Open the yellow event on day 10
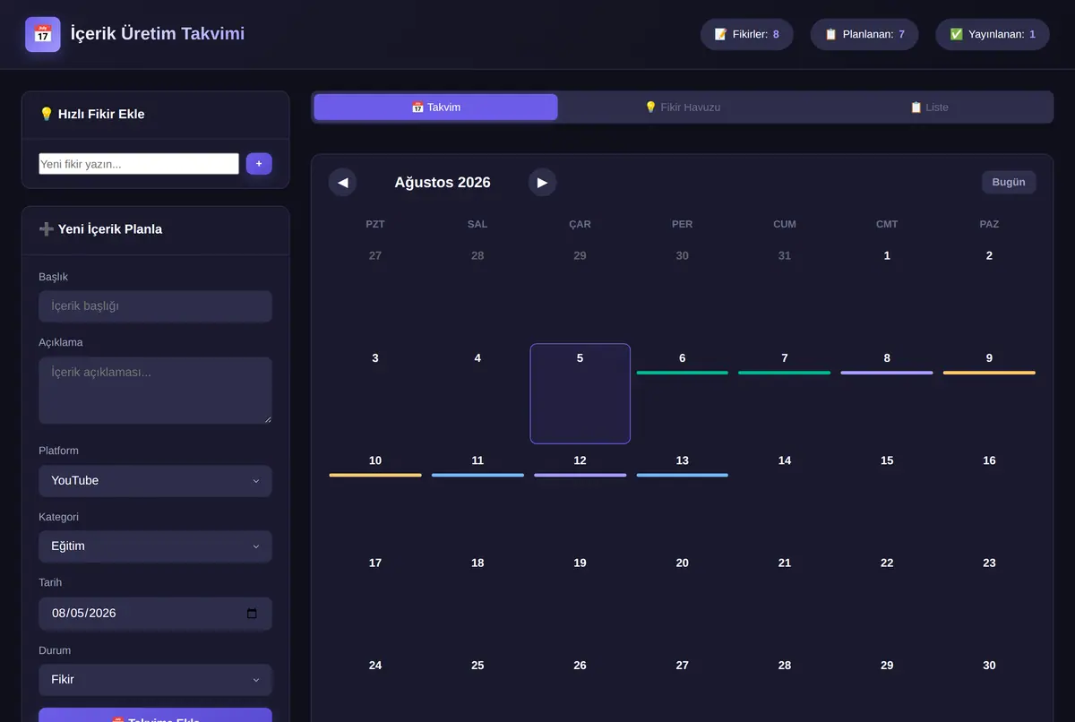 tap(375, 475)
